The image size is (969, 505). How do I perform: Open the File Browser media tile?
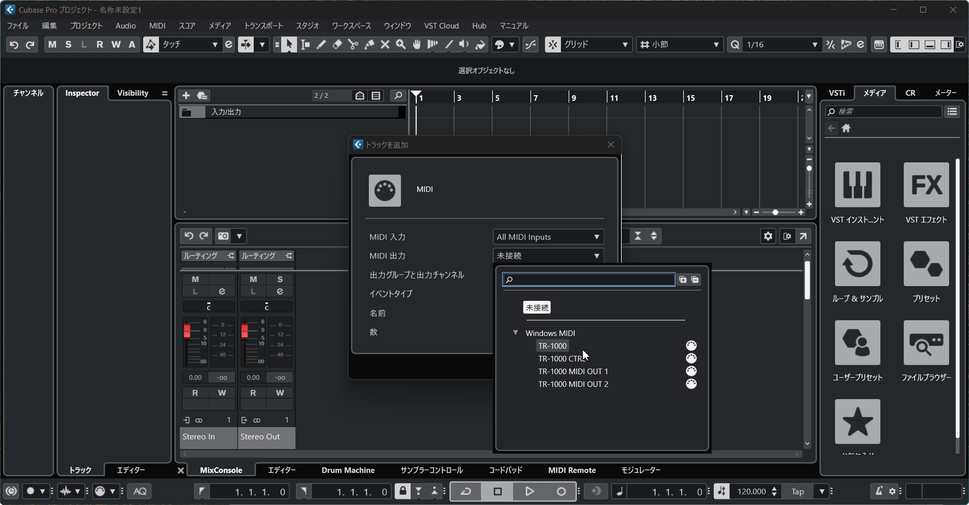coord(926,343)
